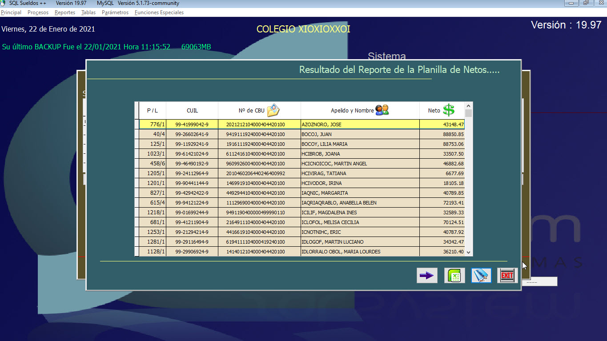The image size is (607, 341).
Task: Click the row selector for row 1205/1
Action: click(x=137, y=173)
